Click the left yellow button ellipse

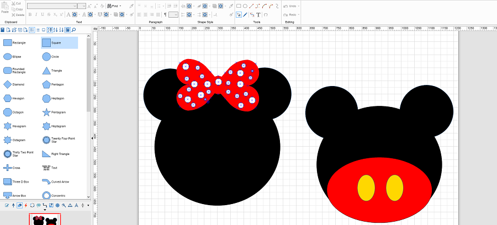tap(366, 187)
